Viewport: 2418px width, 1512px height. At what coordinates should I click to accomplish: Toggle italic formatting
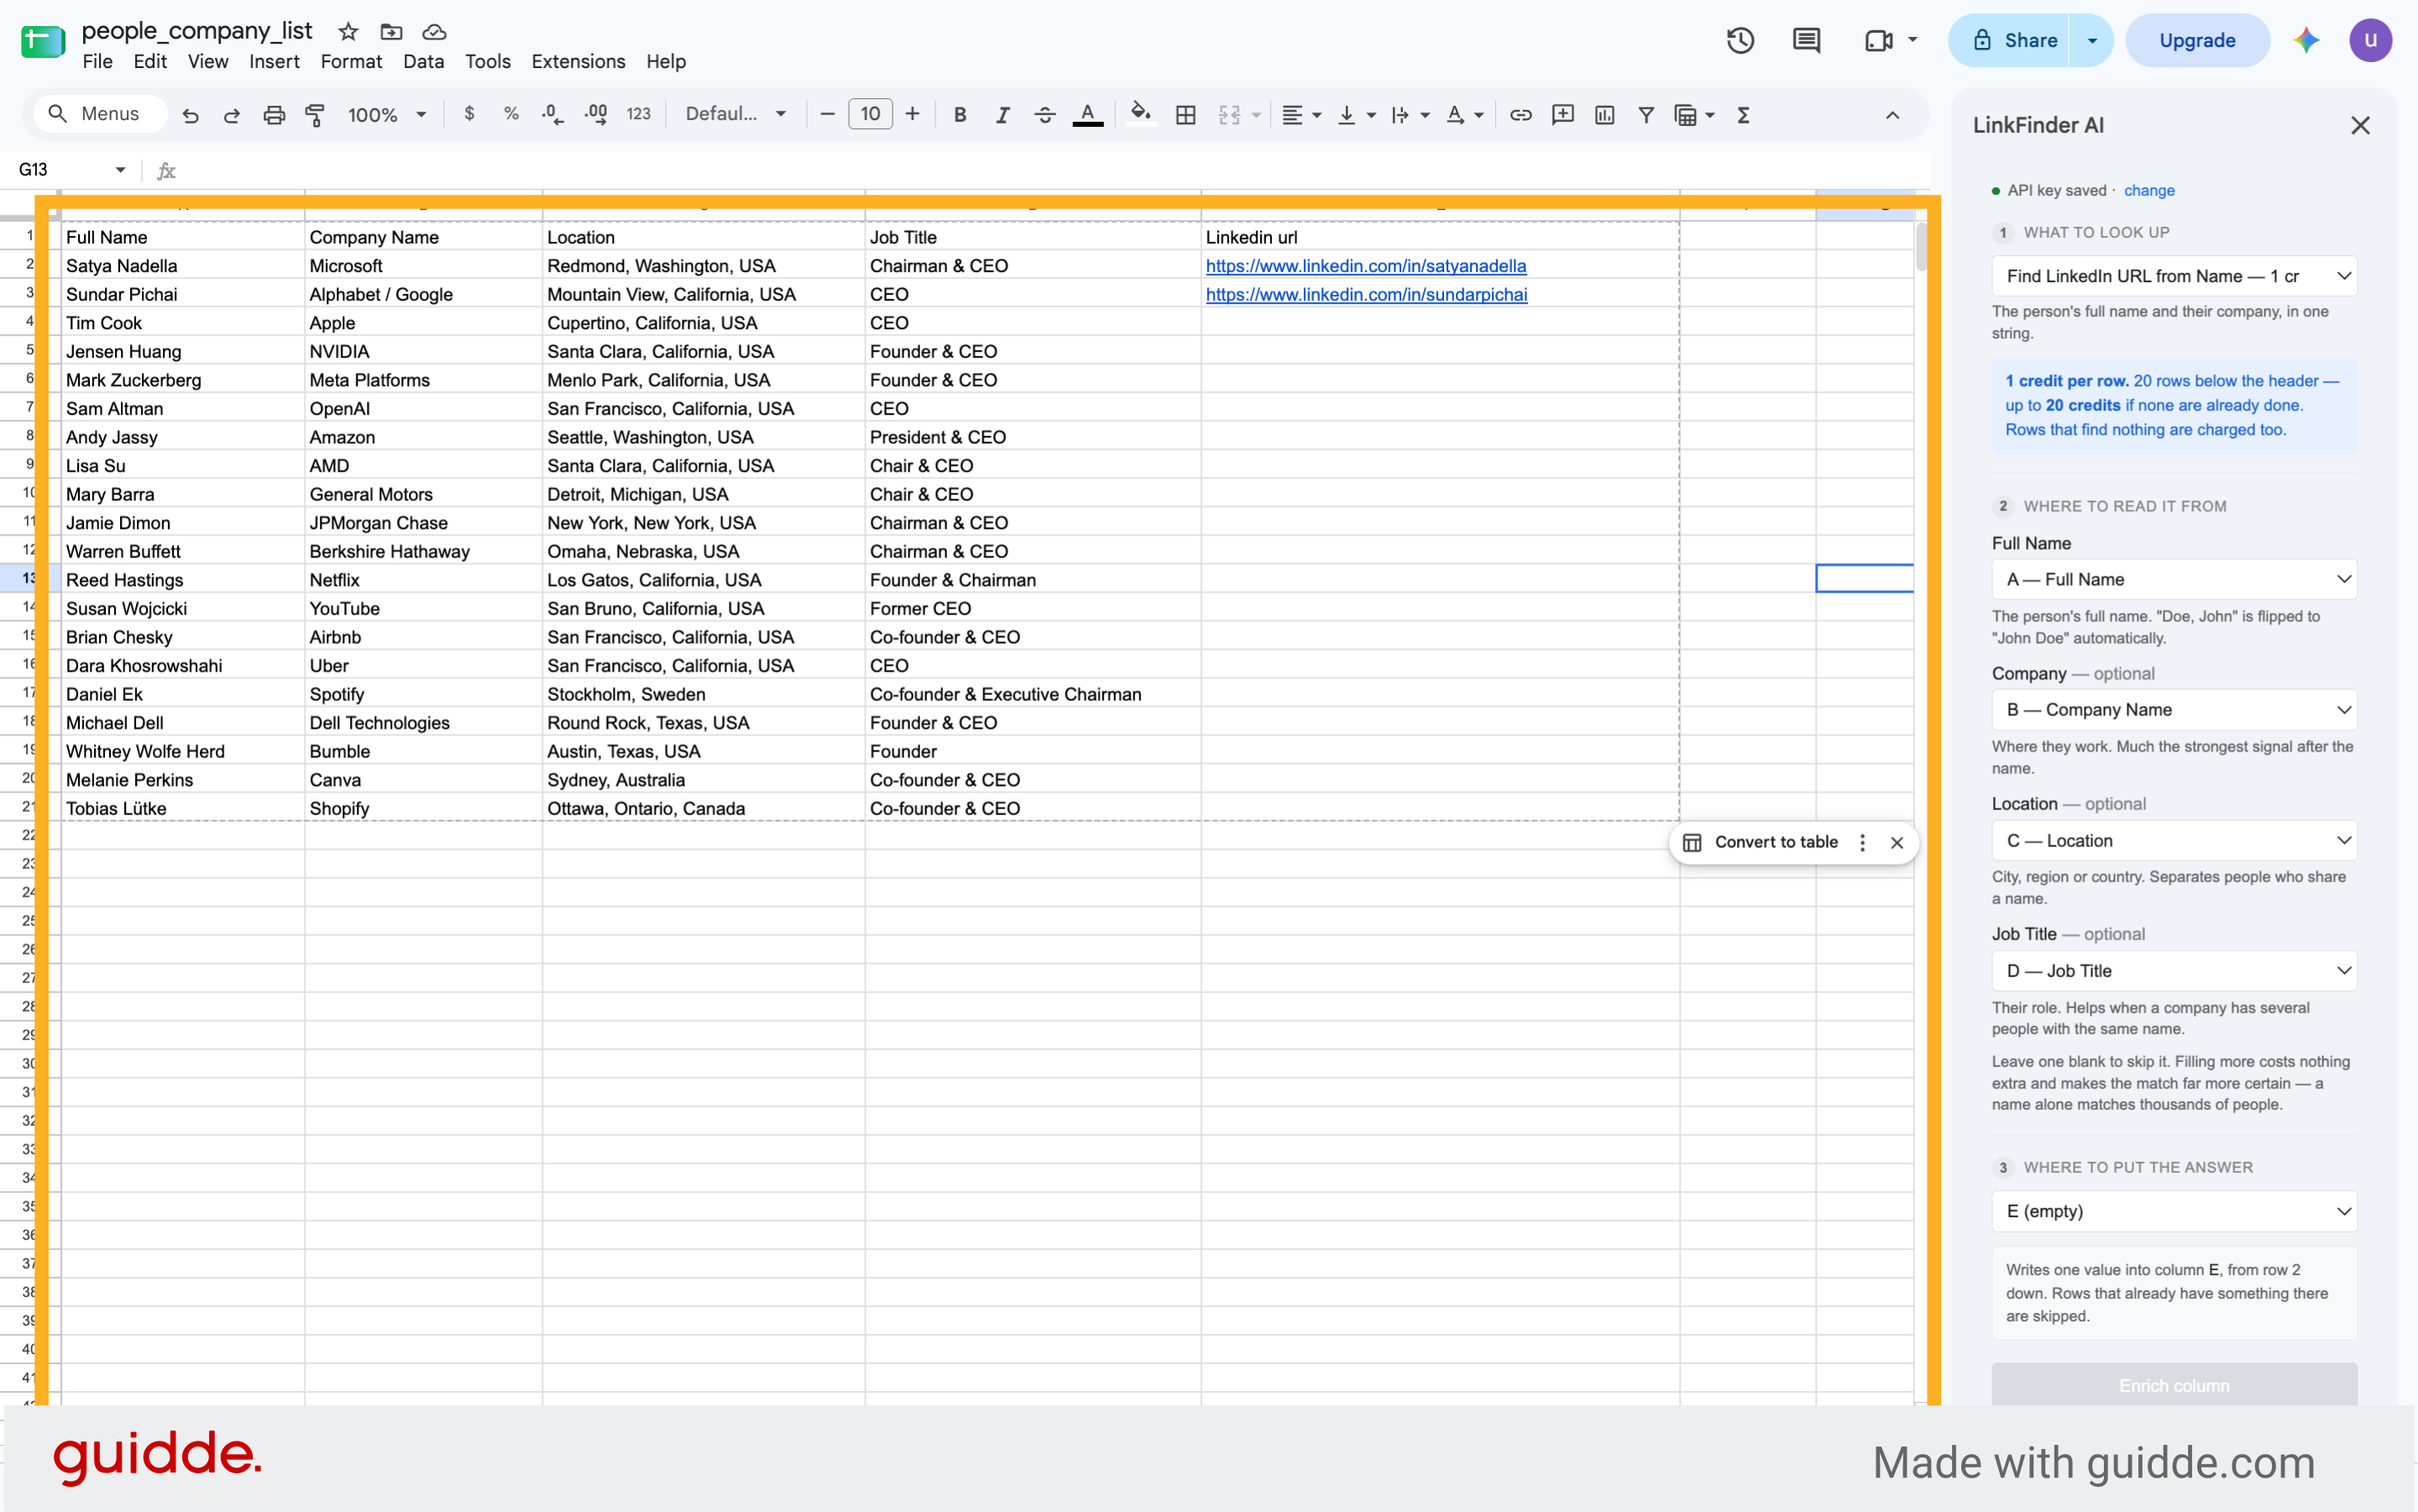(x=1002, y=115)
